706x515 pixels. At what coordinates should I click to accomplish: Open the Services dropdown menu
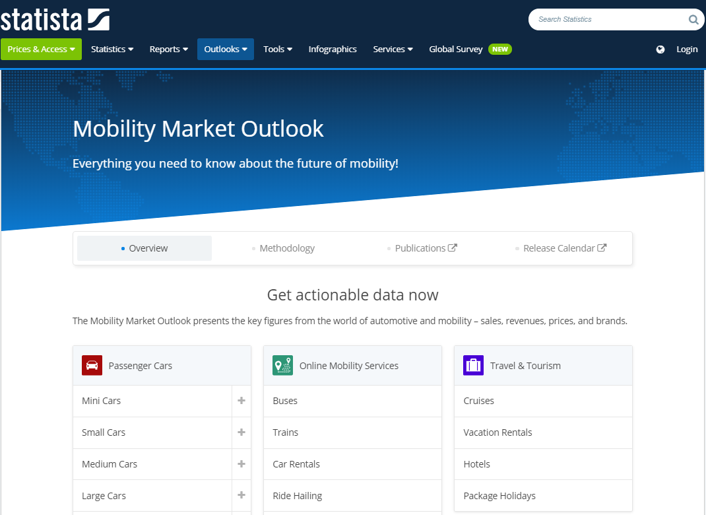[393, 49]
